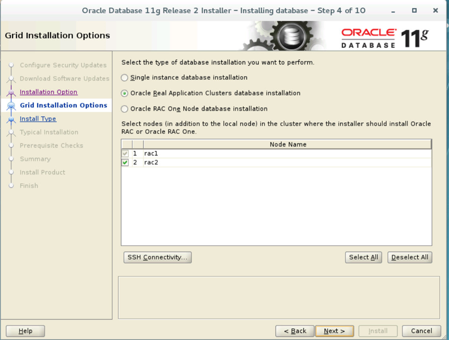449x340 pixels.
Task: Open the Help dialog
Action: 25,331
